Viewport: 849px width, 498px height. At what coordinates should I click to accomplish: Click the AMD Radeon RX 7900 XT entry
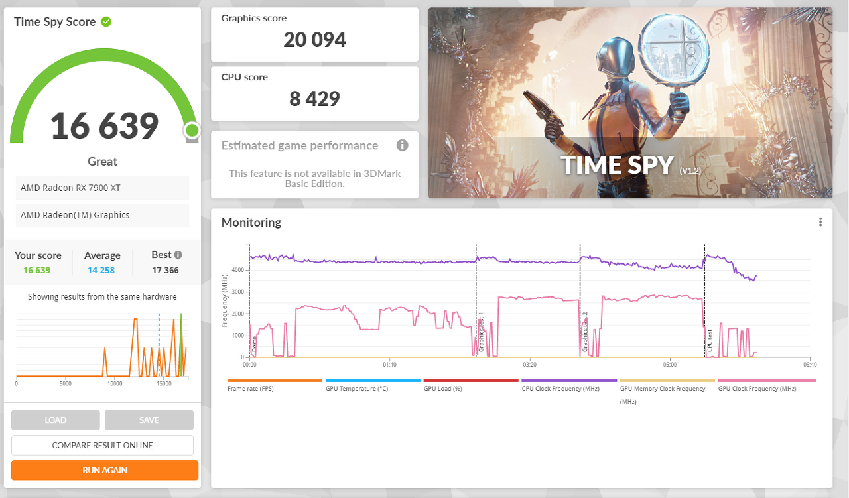pyautogui.click(x=103, y=188)
